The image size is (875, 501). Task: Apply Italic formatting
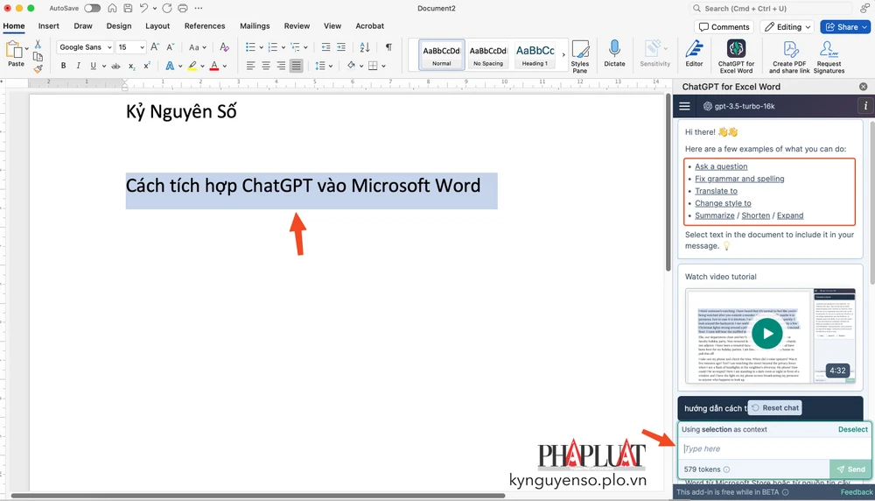point(78,66)
